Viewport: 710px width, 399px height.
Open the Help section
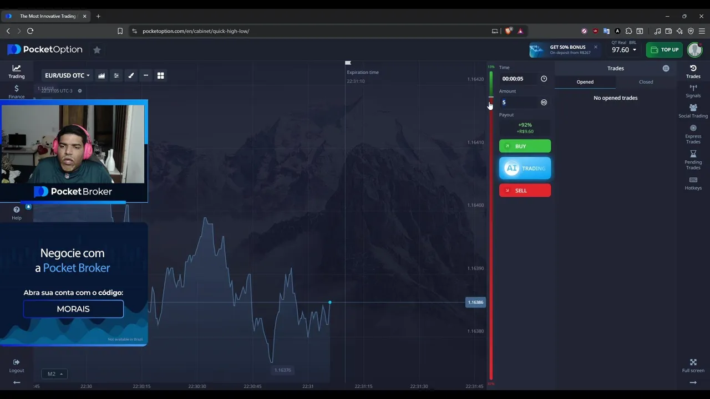tap(17, 213)
